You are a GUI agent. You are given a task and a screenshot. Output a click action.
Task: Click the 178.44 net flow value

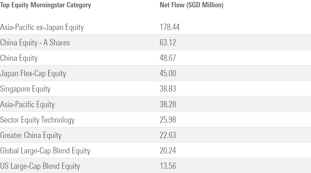pyautogui.click(x=169, y=27)
